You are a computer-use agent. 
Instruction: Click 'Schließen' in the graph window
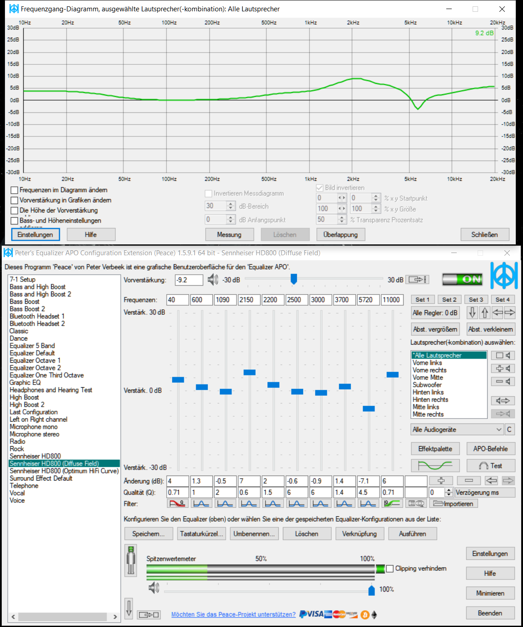(x=484, y=234)
